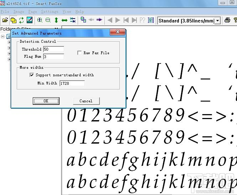Go to next page triangle icon
Screen dimensions: 237x195
118,20
